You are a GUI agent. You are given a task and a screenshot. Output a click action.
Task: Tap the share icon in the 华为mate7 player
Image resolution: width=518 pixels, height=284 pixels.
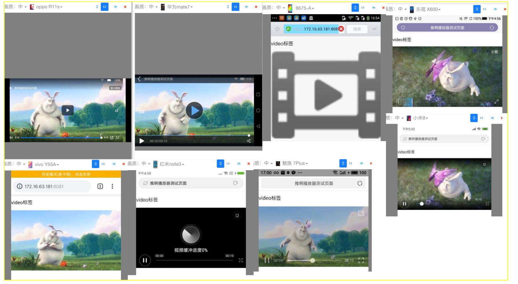[x=249, y=141]
